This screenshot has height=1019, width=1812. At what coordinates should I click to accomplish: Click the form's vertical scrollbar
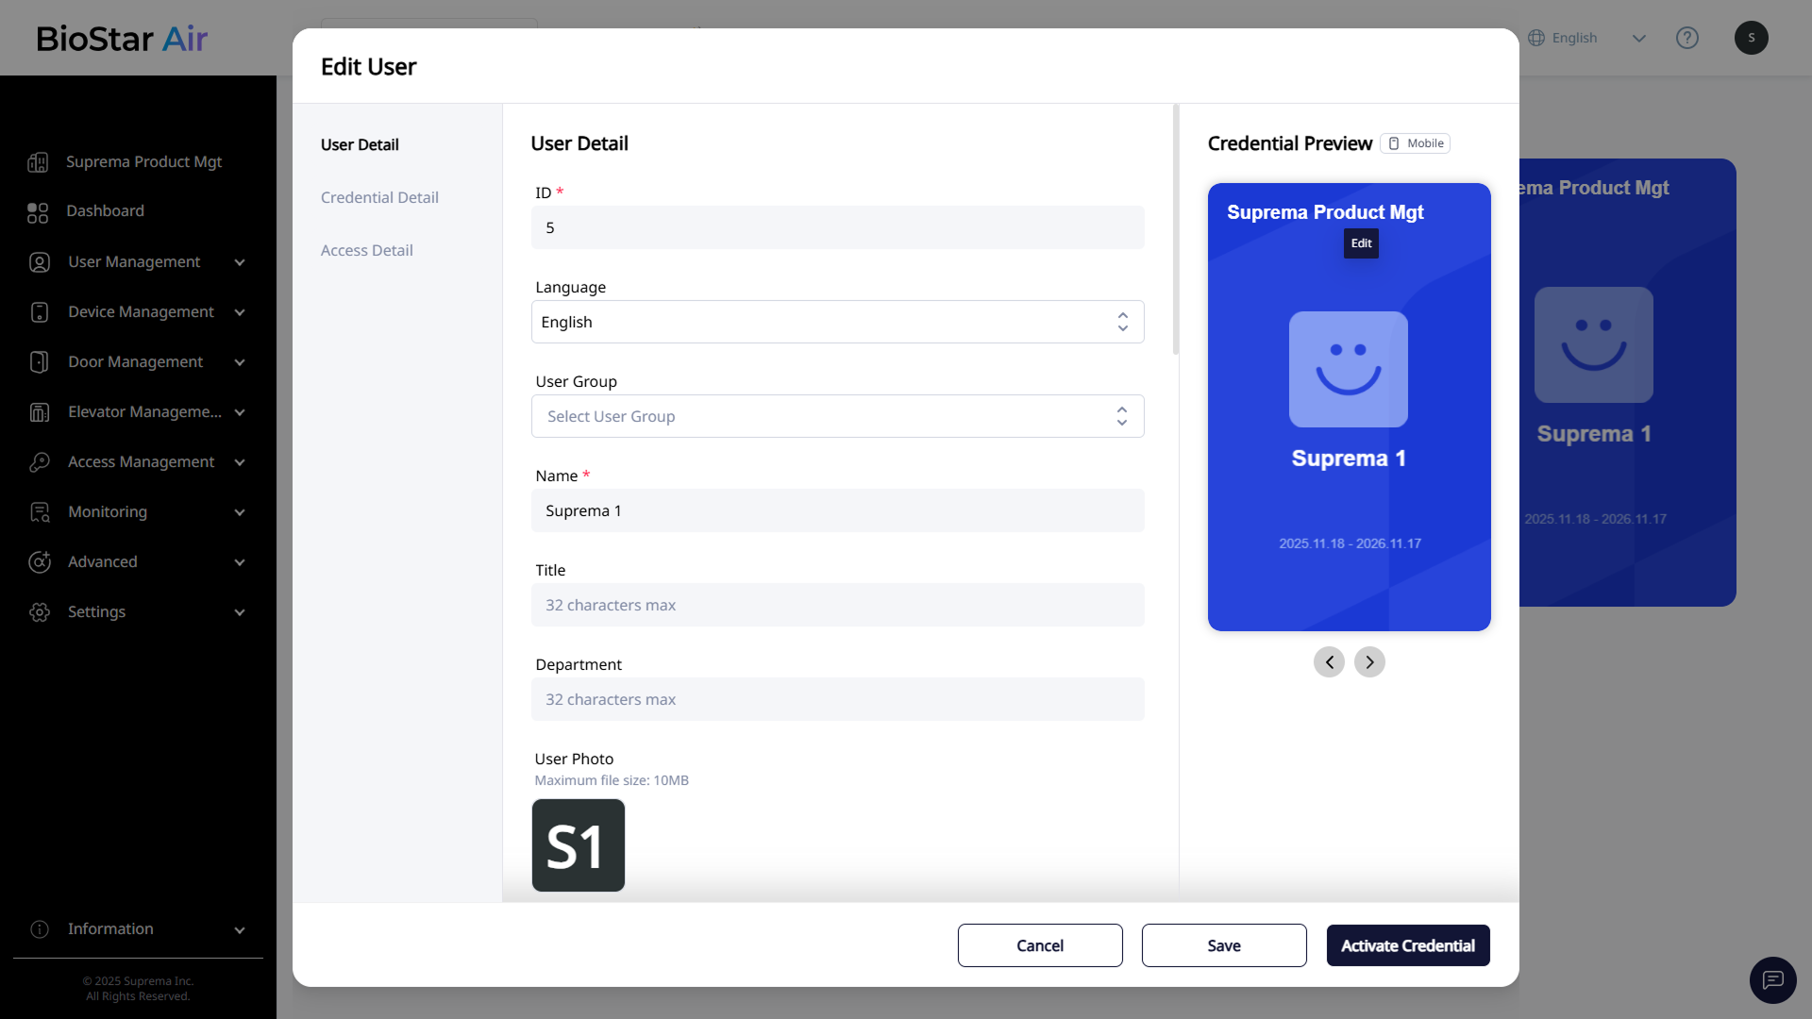(1176, 231)
